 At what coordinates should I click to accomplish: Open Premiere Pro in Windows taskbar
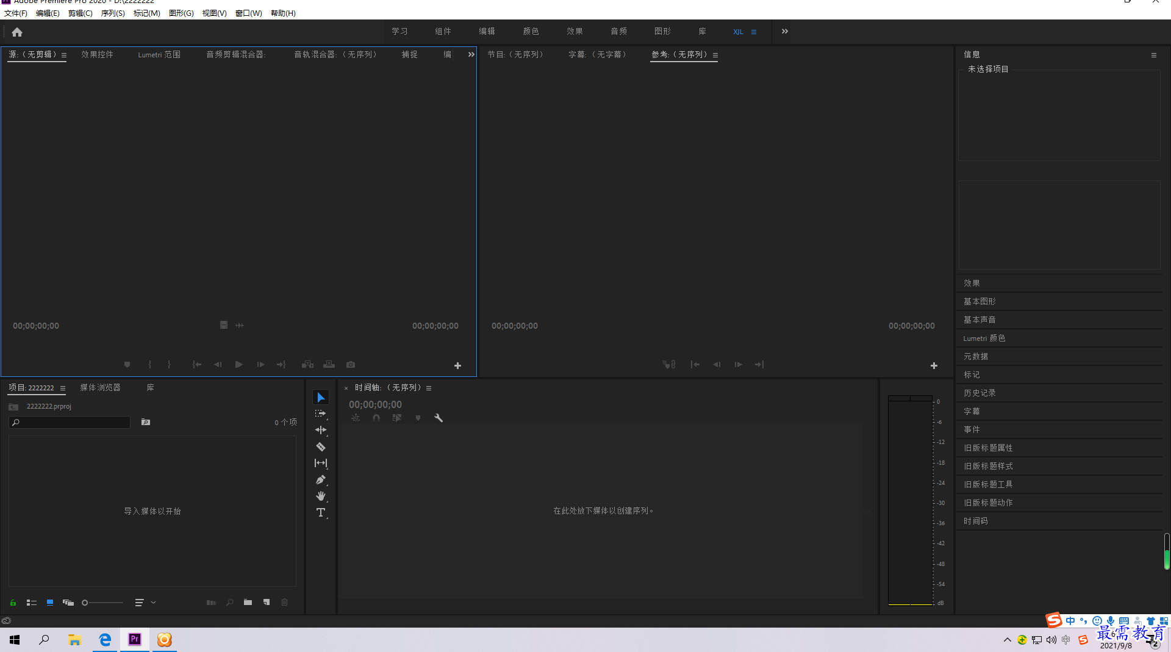coord(135,639)
